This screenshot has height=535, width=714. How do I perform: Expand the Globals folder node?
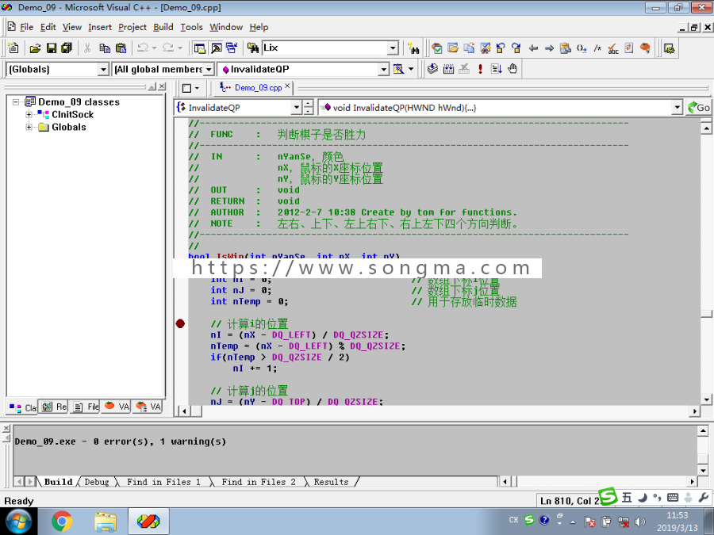pos(29,127)
